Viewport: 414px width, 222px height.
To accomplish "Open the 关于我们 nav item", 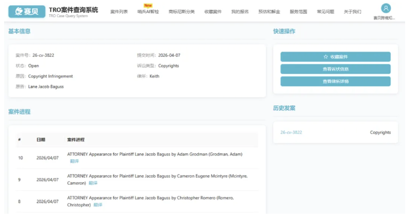I will pyautogui.click(x=352, y=12).
